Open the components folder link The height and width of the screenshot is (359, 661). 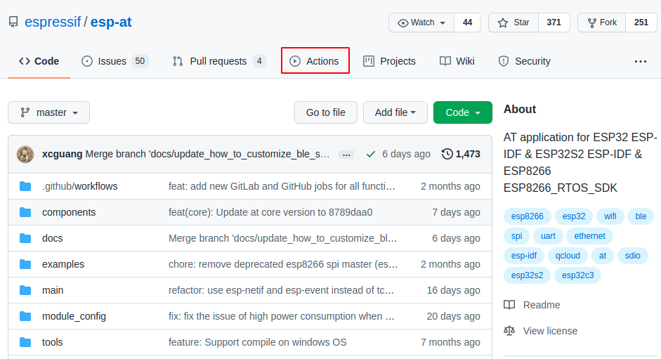click(x=69, y=212)
